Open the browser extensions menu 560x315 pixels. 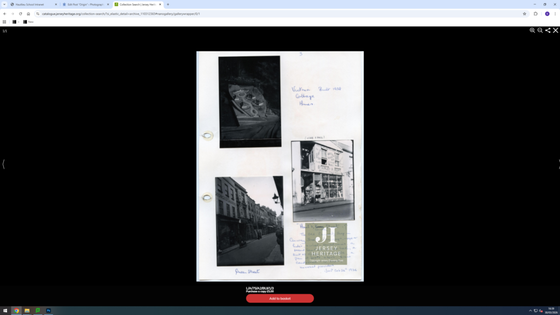536,14
